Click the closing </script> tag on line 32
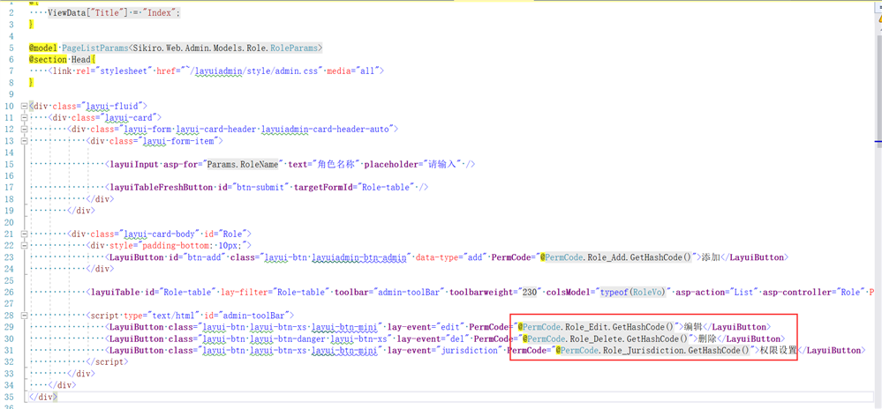882x409 pixels. tap(107, 361)
